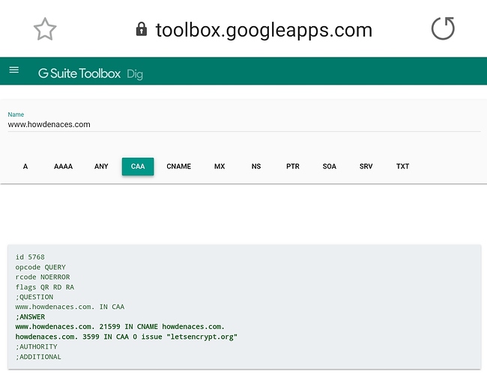The width and height of the screenshot is (487, 374).
Task: Click the 'flags QR RD RA' line
Action: pyautogui.click(x=45, y=287)
